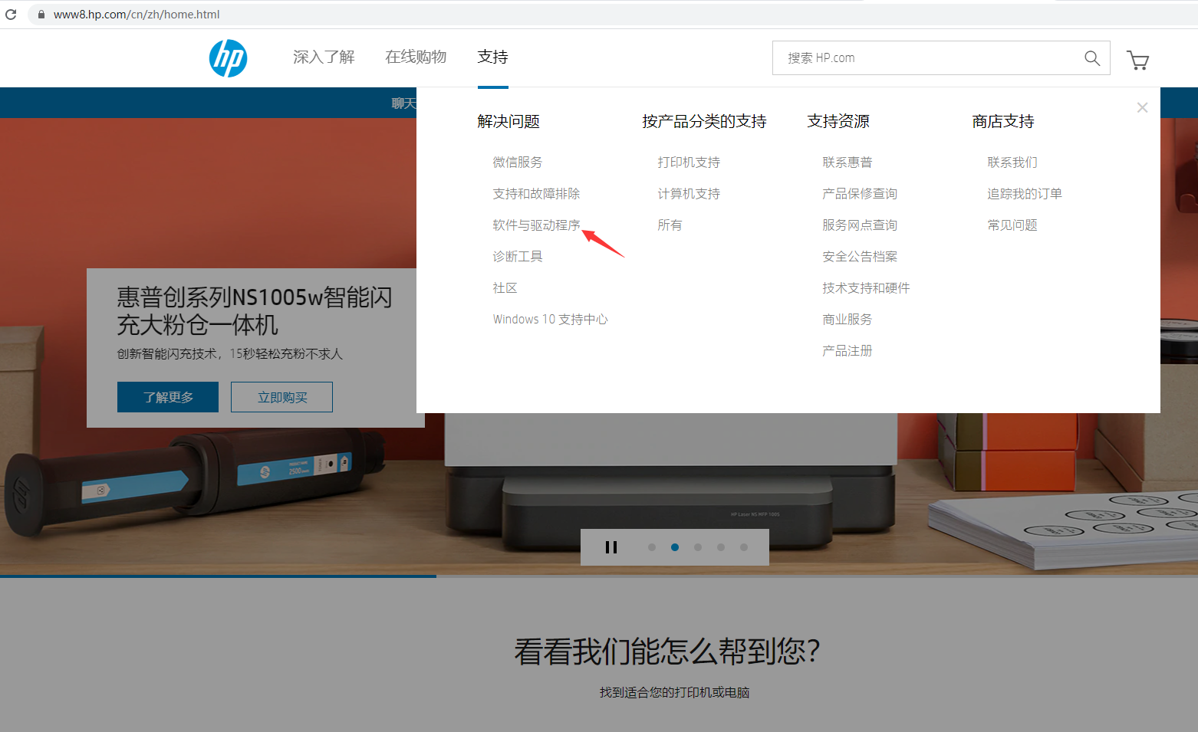Open 追踪我的订单 link
The width and height of the screenshot is (1198, 732).
tap(1025, 194)
